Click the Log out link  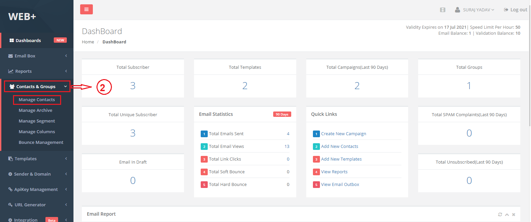pos(516,10)
